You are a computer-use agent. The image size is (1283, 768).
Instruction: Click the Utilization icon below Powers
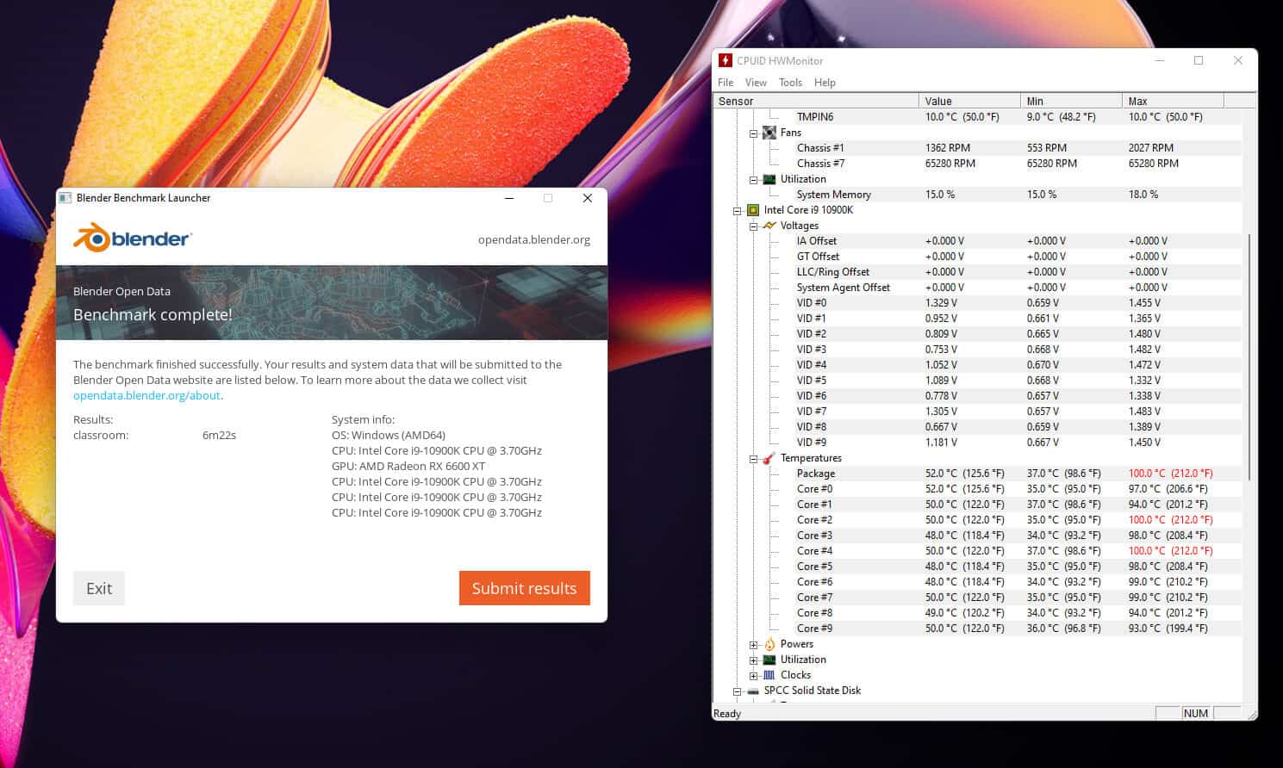click(769, 660)
